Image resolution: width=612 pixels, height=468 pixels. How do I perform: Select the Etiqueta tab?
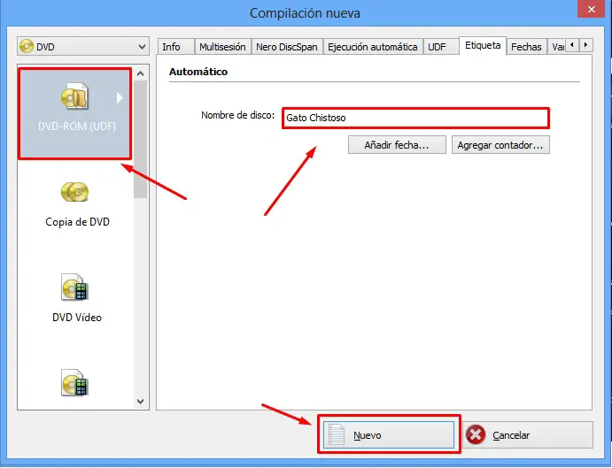coord(483,46)
